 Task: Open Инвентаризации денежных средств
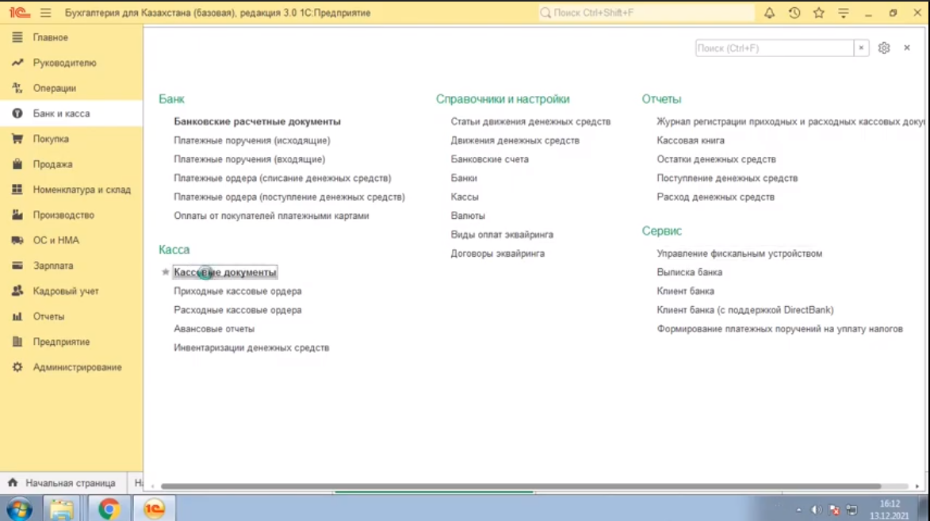click(x=251, y=347)
